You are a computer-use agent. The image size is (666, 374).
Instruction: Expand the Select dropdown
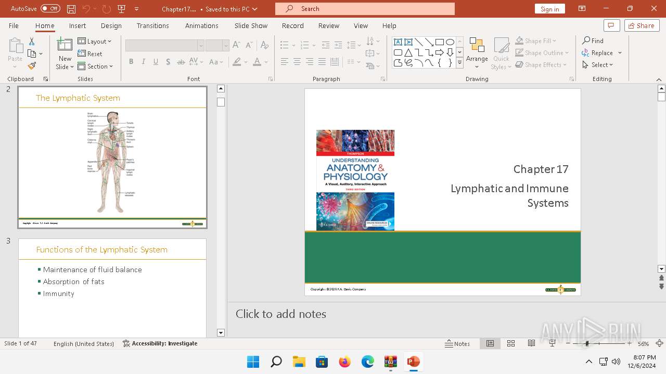click(x=598, y=65)
